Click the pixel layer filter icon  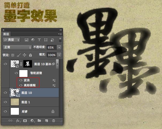click(x=26, y=40)
